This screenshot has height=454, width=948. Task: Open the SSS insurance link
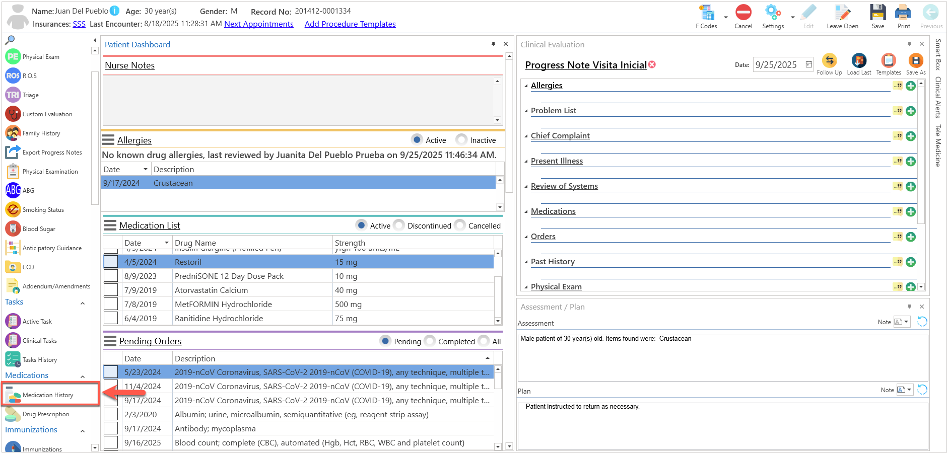click(79, 24)
